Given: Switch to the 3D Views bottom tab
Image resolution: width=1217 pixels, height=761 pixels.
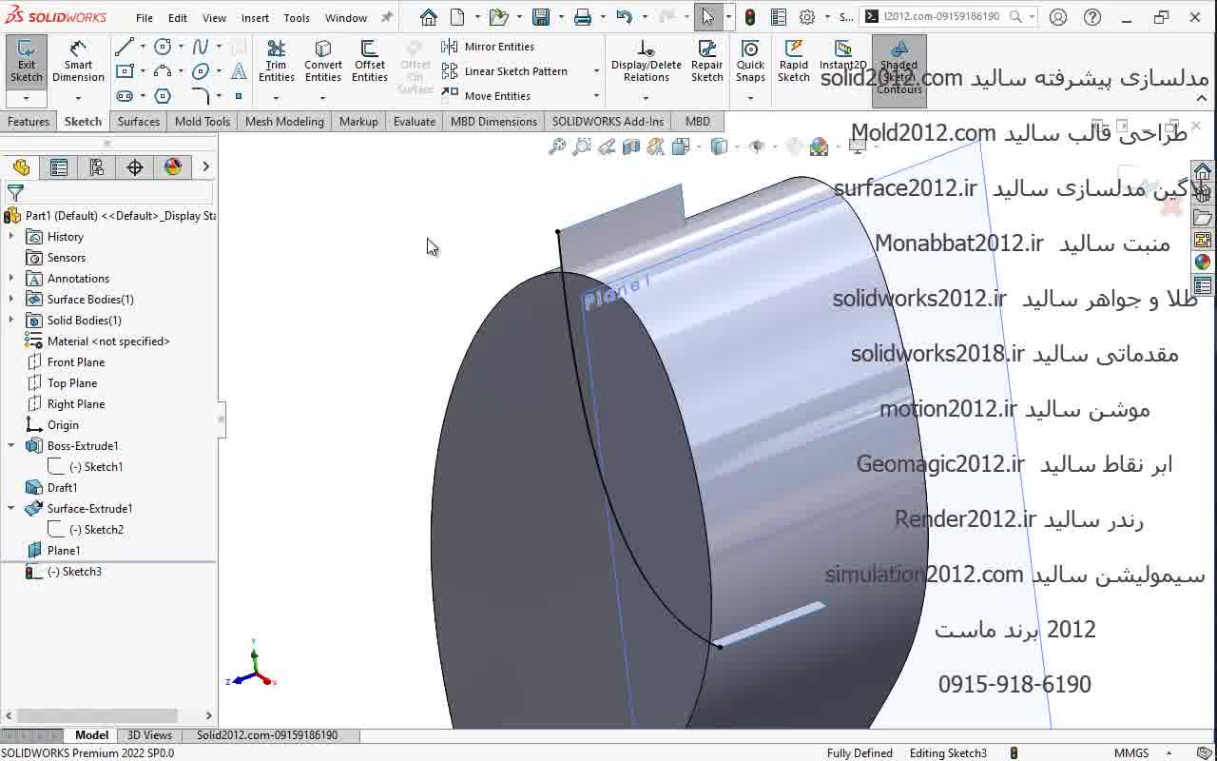Looking at the screenshot, I should (150, 735).
